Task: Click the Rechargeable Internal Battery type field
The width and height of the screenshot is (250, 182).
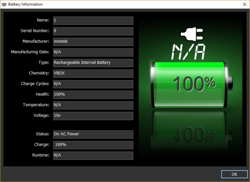Action: click(93, 63)
